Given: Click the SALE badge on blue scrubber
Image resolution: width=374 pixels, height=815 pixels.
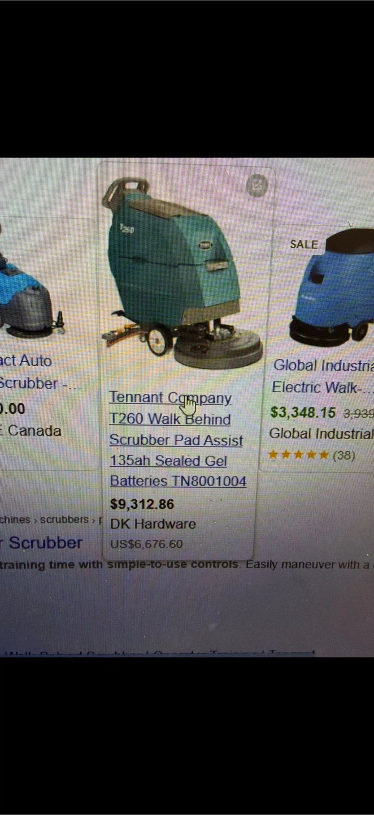Looking at the screenshot, I should [x=304, y=244].
